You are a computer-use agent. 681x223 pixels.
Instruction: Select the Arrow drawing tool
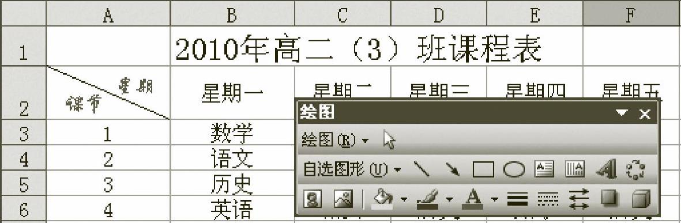[453, 169]
